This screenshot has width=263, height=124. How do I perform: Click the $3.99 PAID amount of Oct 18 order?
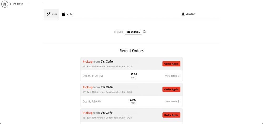pos(133,101)
